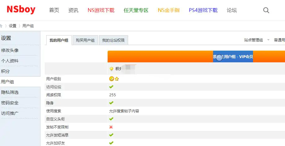Click the 设置 sidebar heading
The width and height of the screenshot is (285, 146).
[x=6, y=38]
